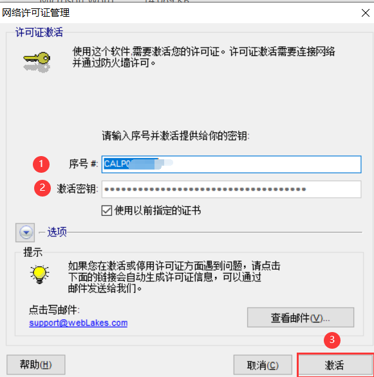Click the golden key license icon
The height and width of the screenshot is (377, 374).
pos(37,62)
